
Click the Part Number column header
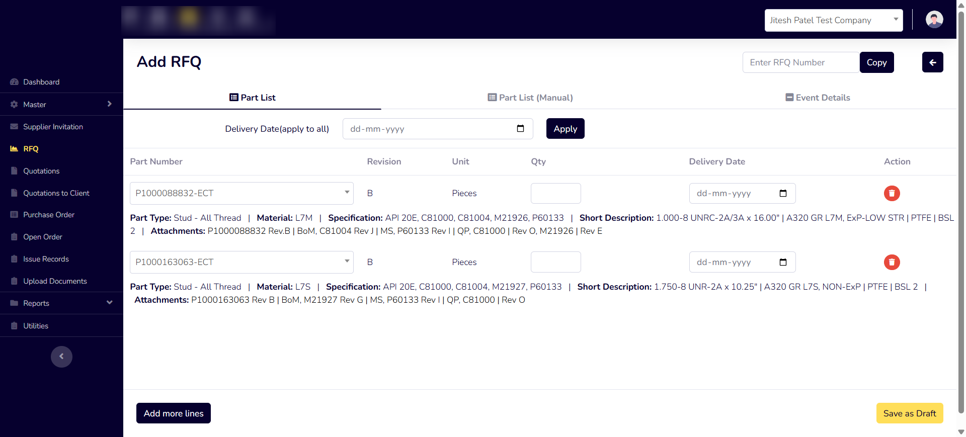tap(156, 161)
